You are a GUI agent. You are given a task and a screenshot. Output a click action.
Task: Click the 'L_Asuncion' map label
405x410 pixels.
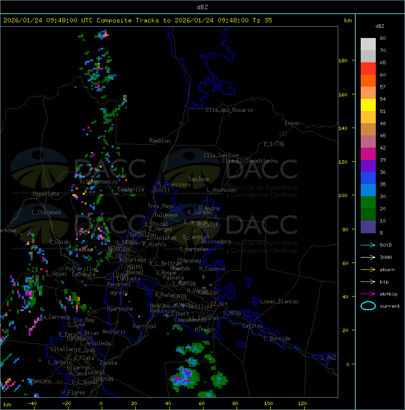coord(221,190)
